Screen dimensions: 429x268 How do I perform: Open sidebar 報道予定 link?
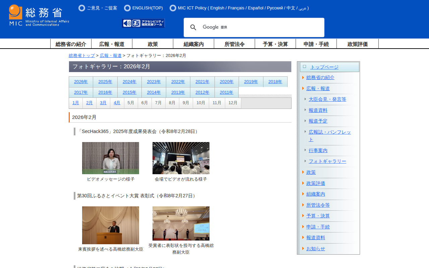tap(318, 121)
